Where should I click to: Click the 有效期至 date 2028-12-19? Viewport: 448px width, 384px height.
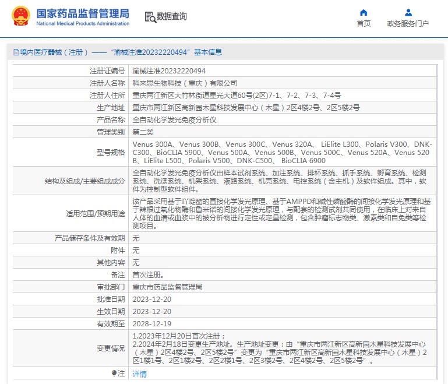[x=152, y=323]
